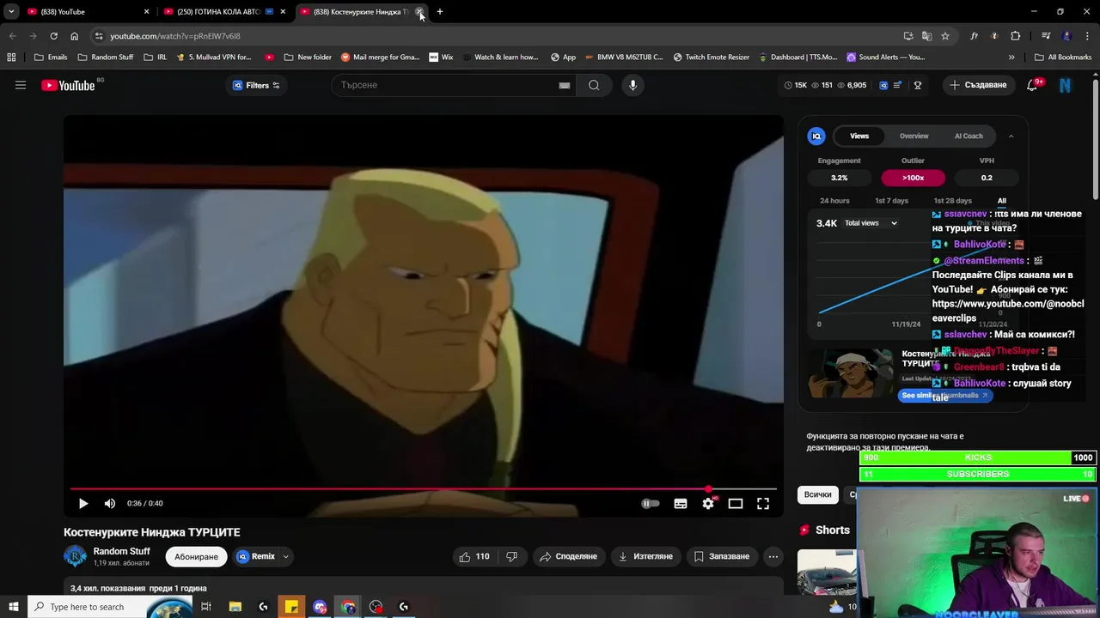
Task: Select the 1st 28 days range
Action: 952,201
